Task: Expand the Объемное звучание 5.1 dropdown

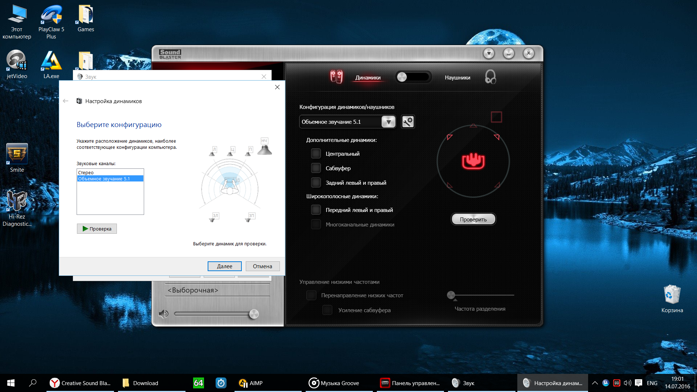Action: (x=388, y=122)
